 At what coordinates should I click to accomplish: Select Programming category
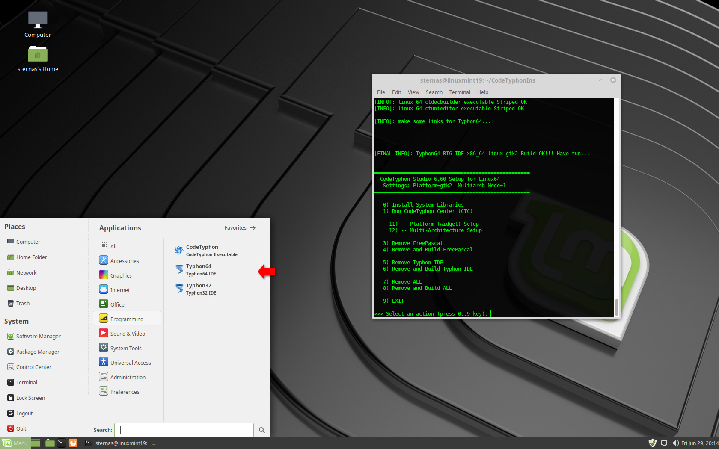(127, 319)
